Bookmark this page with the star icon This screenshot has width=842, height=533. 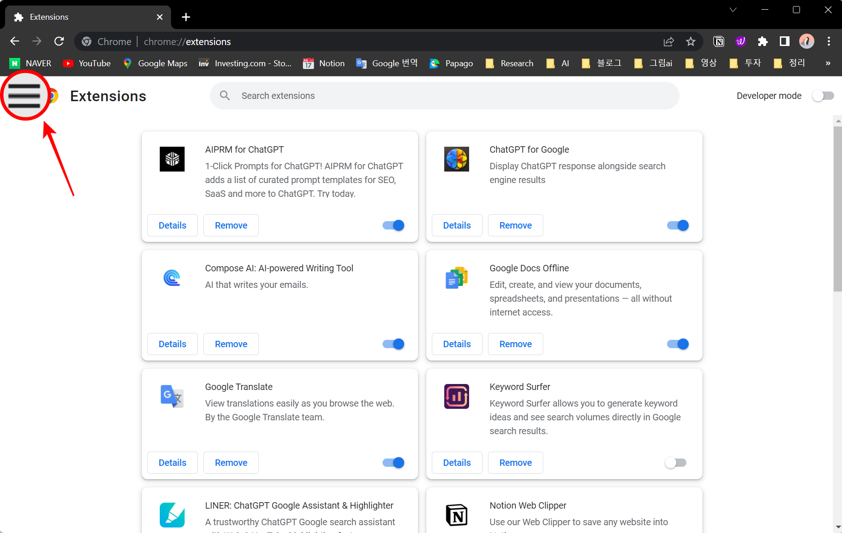click(x=691, y=41)
